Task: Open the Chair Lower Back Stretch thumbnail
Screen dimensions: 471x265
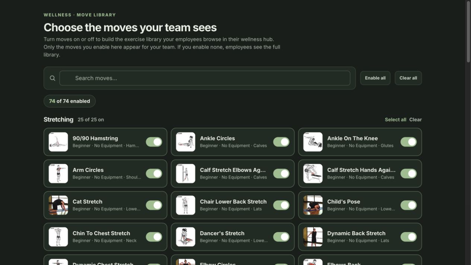Action: (186, 205)
